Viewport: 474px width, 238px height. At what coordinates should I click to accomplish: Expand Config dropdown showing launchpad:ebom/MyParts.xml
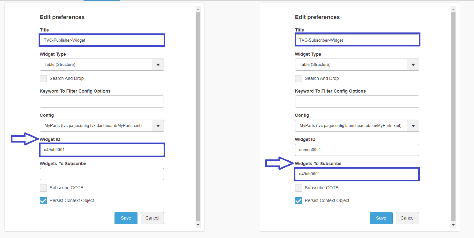point(413,126)
